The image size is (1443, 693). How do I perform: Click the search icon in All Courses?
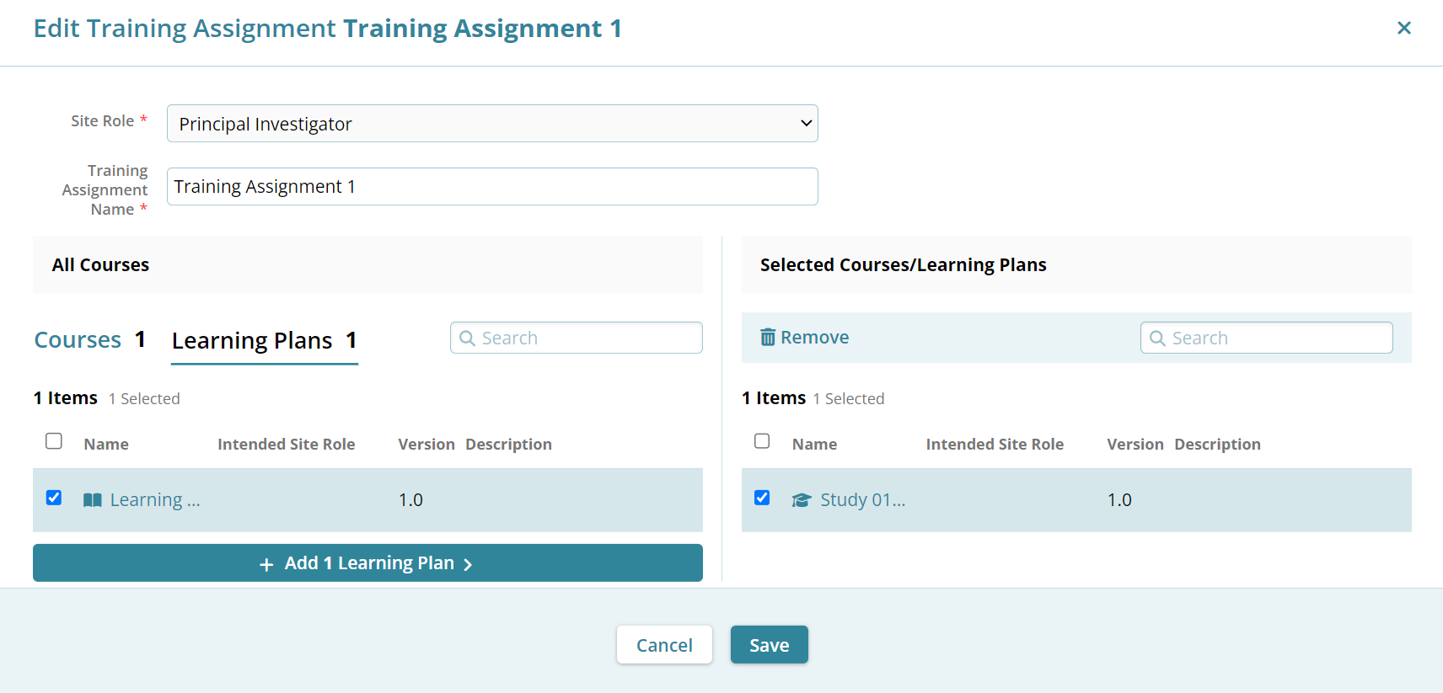467,338
